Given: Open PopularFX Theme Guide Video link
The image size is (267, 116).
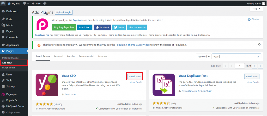Looking at the screenshot, I should 133,45.
